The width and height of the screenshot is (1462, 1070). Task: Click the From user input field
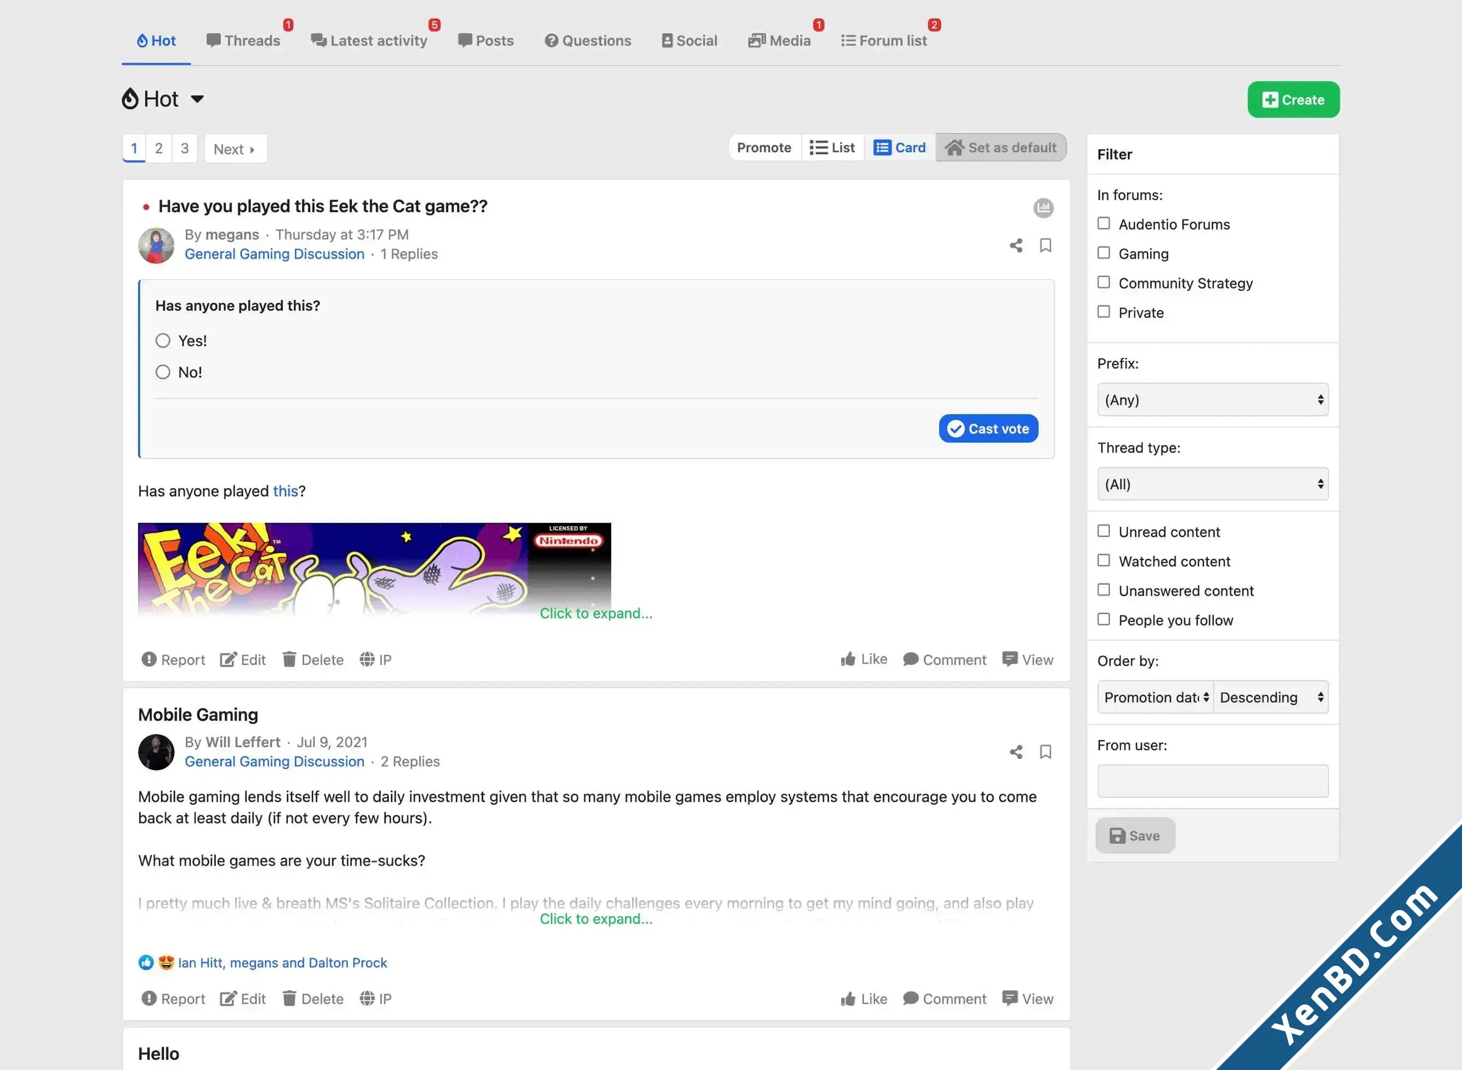(1212, 781)
